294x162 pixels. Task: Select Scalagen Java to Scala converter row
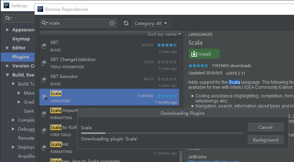109,159
